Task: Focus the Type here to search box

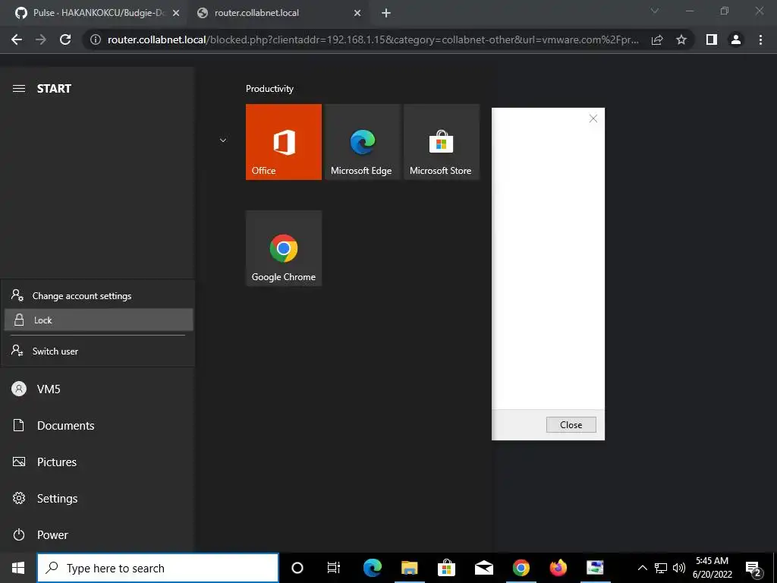Action: point(158,568)
